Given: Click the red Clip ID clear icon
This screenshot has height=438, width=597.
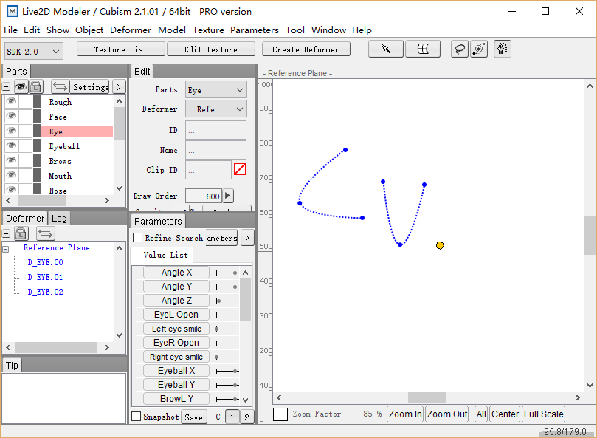Looking at the screenshot, I should pyautogui.click(x=240, y=170).
